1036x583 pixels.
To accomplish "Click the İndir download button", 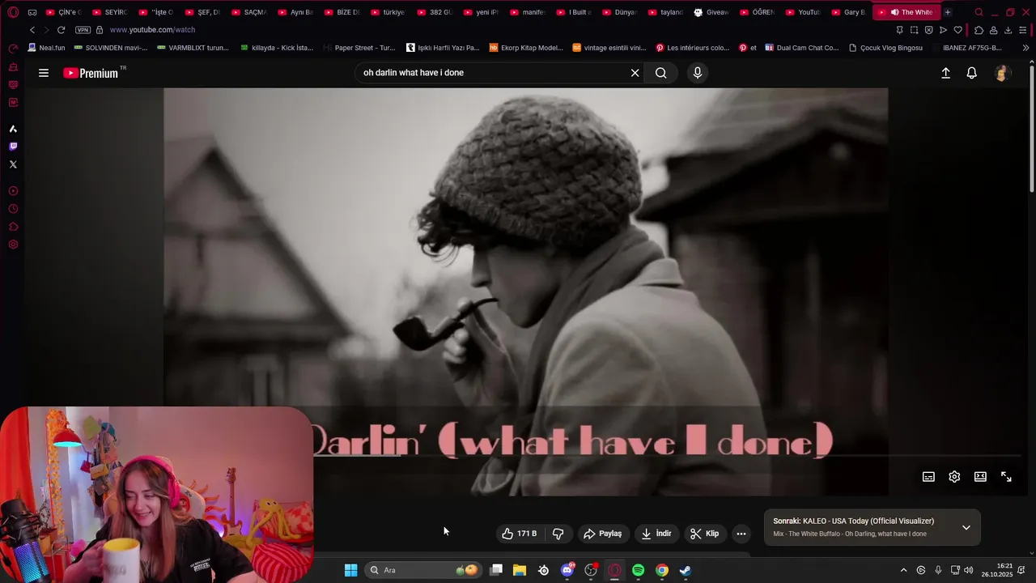I will point(656,534).
